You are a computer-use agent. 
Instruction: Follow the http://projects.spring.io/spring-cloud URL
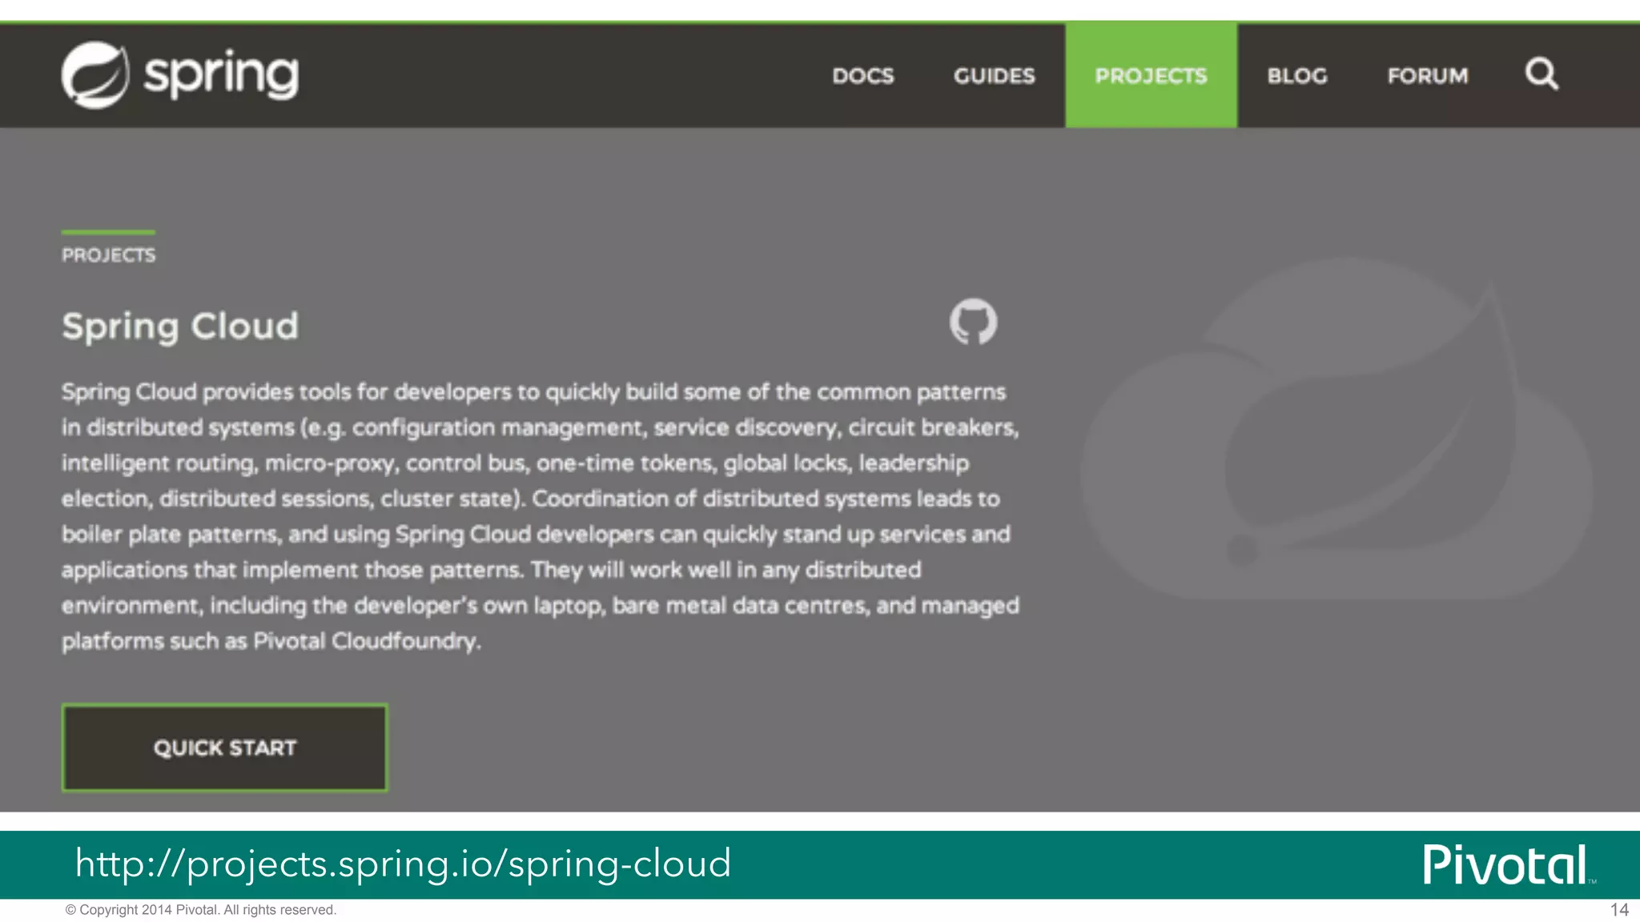point(403,864)
